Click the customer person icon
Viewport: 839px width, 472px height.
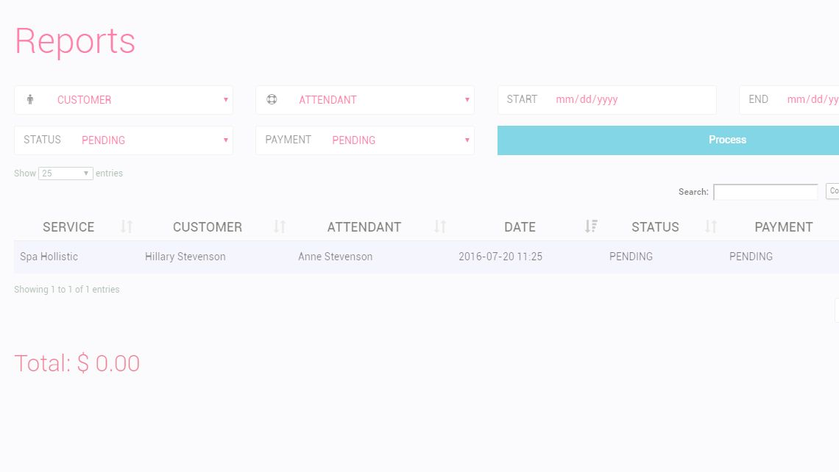pyautogui.click(x=30, y=99)
